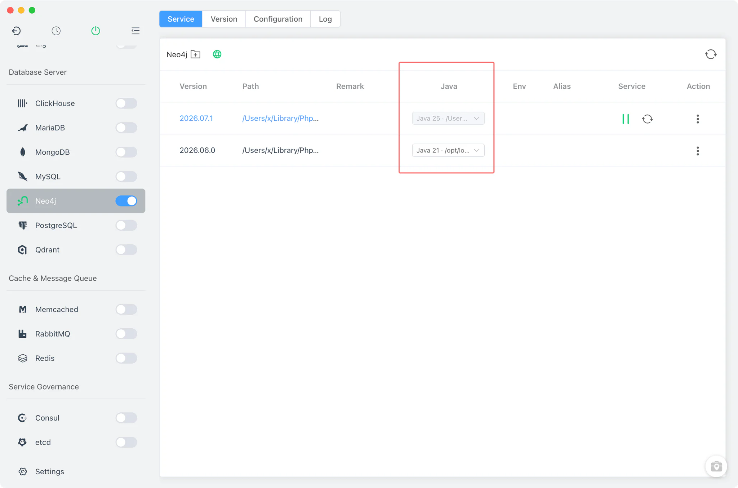Image resolution: width=738 pixels, height=488 pixels.
Task: Select MariaDB in the sidebar
Action: click(76, 128)
